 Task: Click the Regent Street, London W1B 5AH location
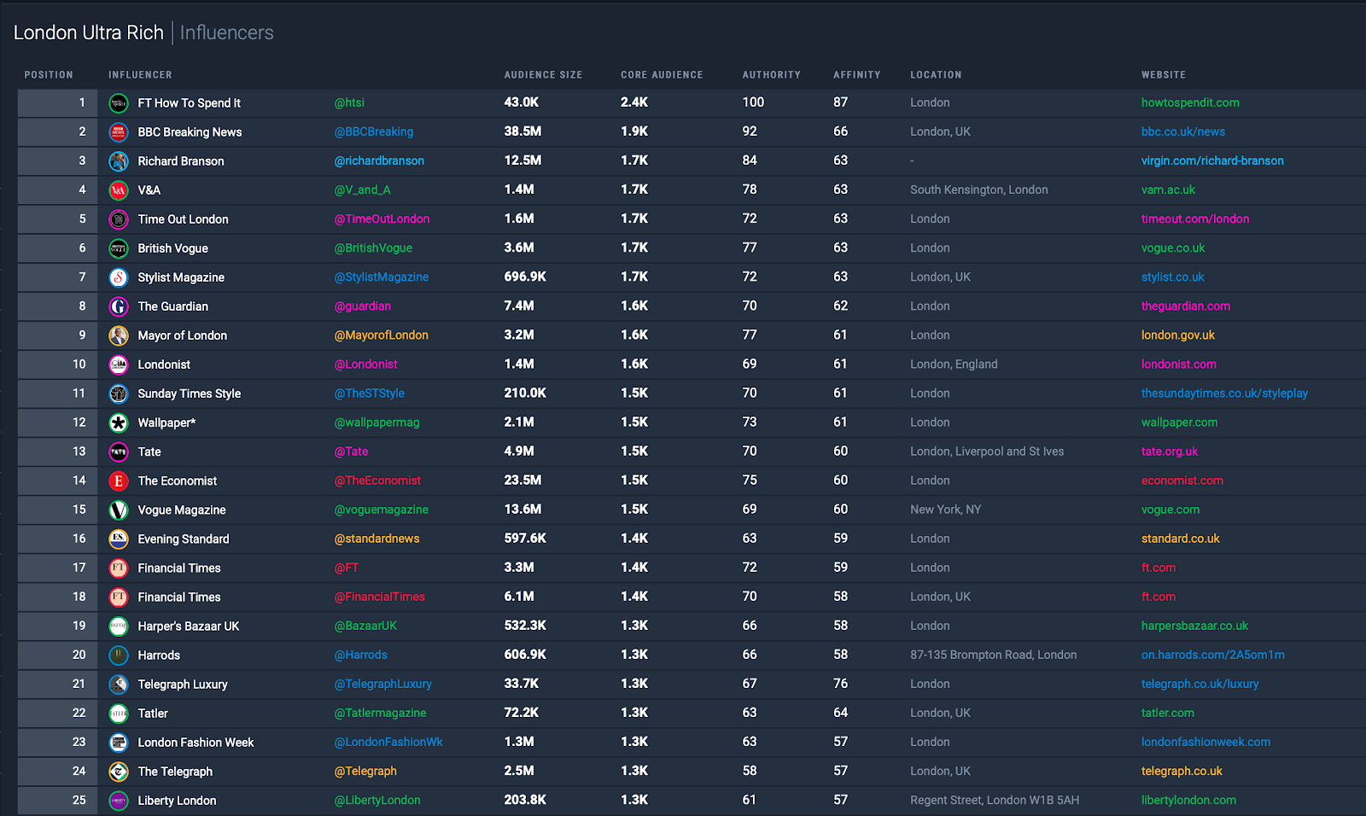(x=995, y=800)
